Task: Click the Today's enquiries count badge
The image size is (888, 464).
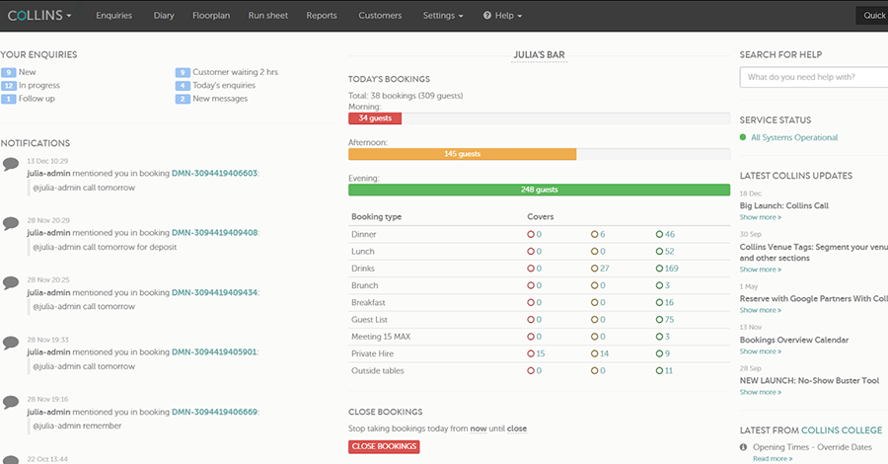Action: pyautogui.click(x=183, y=86)
